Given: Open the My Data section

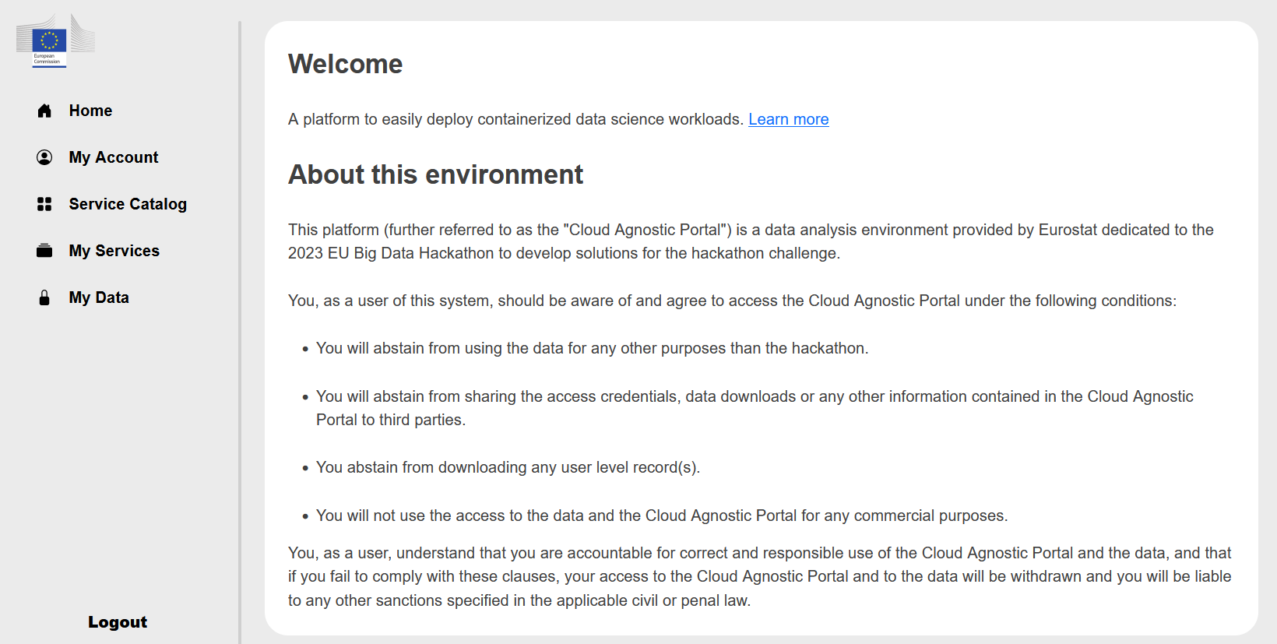Looking at the screenshot, I should (99, 297).
